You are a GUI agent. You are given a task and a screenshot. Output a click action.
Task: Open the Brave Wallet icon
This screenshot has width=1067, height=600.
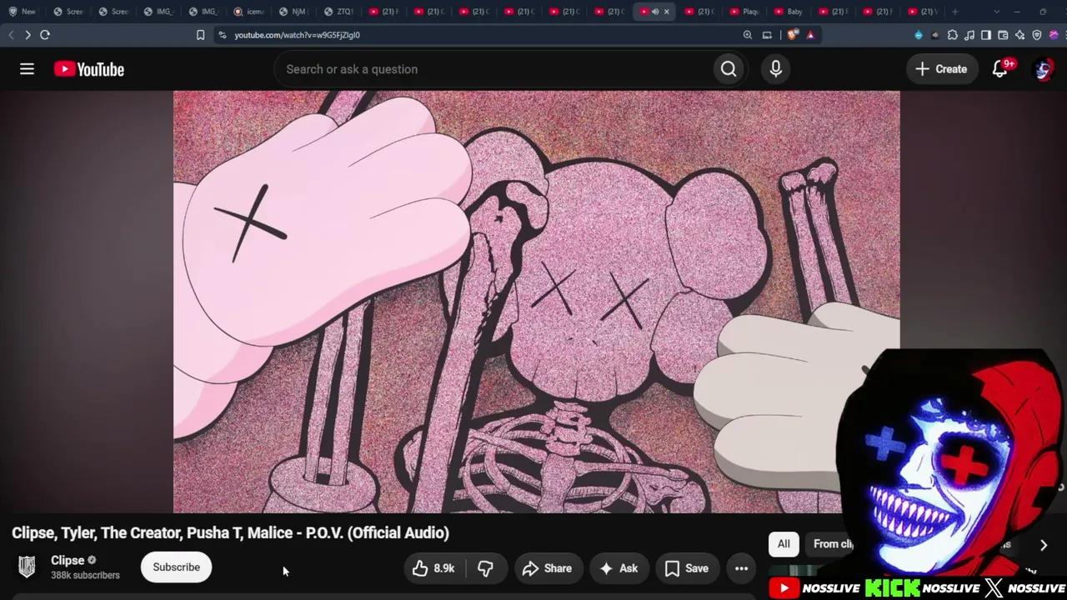click(1003, 35)
